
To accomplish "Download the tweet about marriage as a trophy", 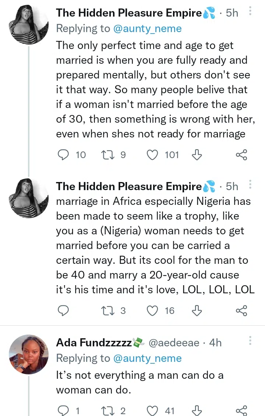I will coord(197,311).
